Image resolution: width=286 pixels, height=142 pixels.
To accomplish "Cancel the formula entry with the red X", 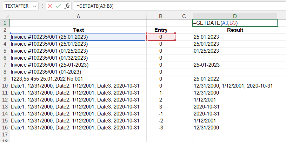I will (50, 6).
